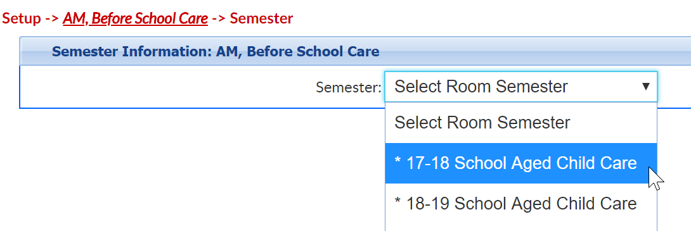Viewport: 691px width, 231px height.
Task: Open the AM, Before School Care breadcrumb link
Action: click(135, 18)
